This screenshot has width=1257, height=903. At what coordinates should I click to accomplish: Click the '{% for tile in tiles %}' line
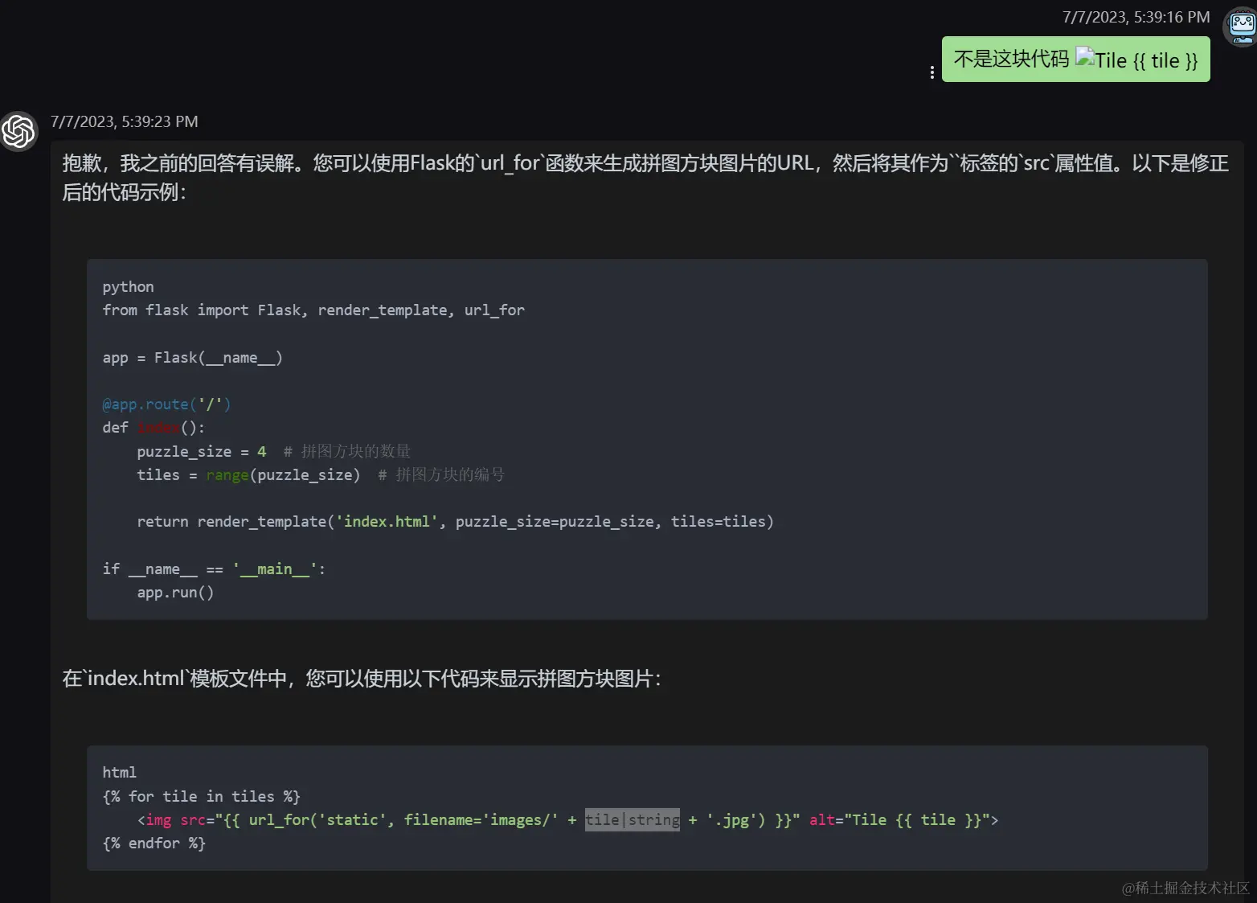pos(201,797)
